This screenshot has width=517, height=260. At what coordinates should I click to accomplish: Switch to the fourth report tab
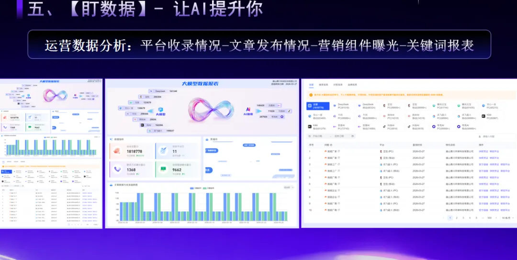click(352, 85)
